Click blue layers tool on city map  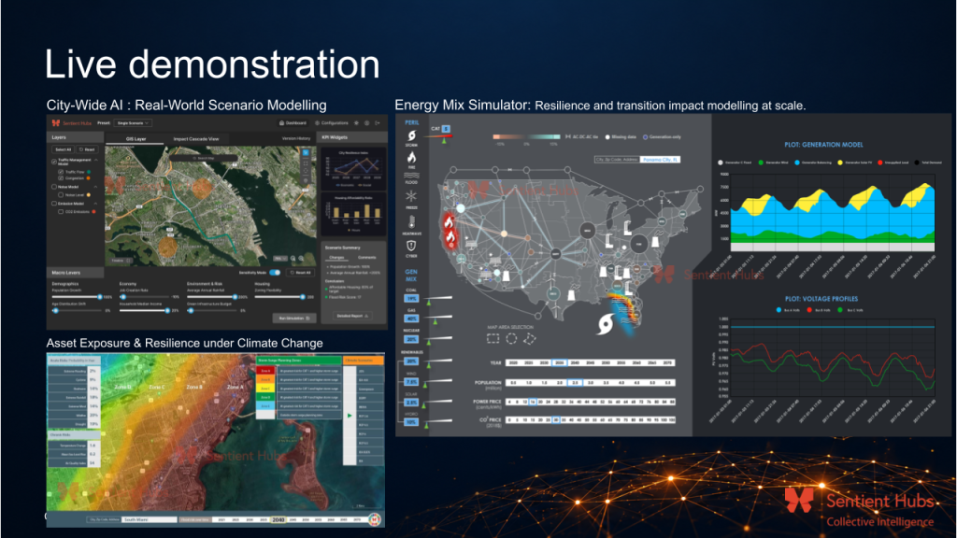tap(306, 153)
